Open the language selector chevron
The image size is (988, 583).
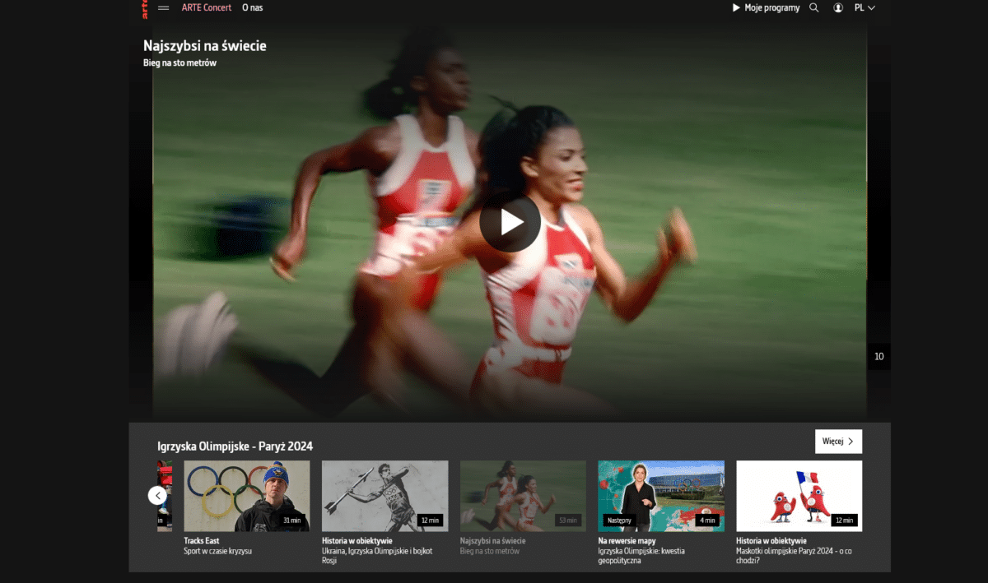click(873, 7)
